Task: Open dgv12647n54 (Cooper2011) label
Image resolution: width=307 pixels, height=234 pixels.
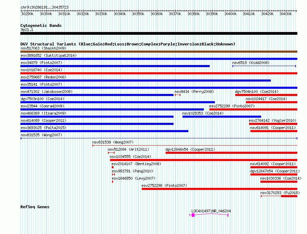Action: click(275, 171)
